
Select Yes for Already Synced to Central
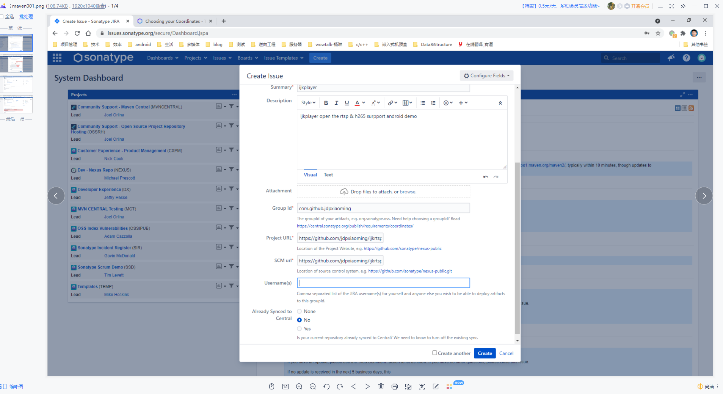[299, 329]
